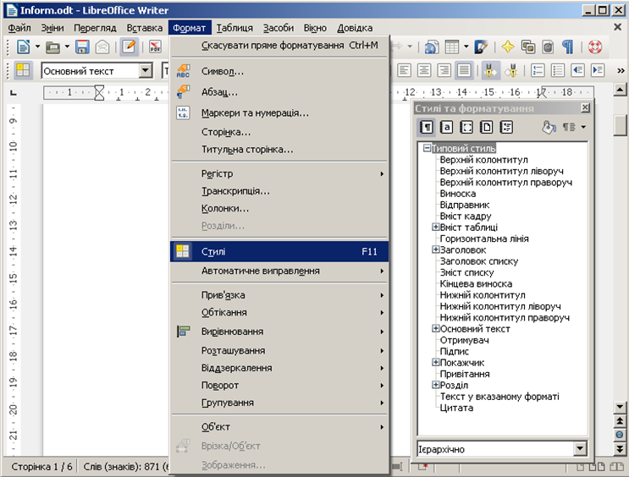The image size is (629, 477).
Task: Choose Титульна сторінка… menu item
Action: (279, 150)
